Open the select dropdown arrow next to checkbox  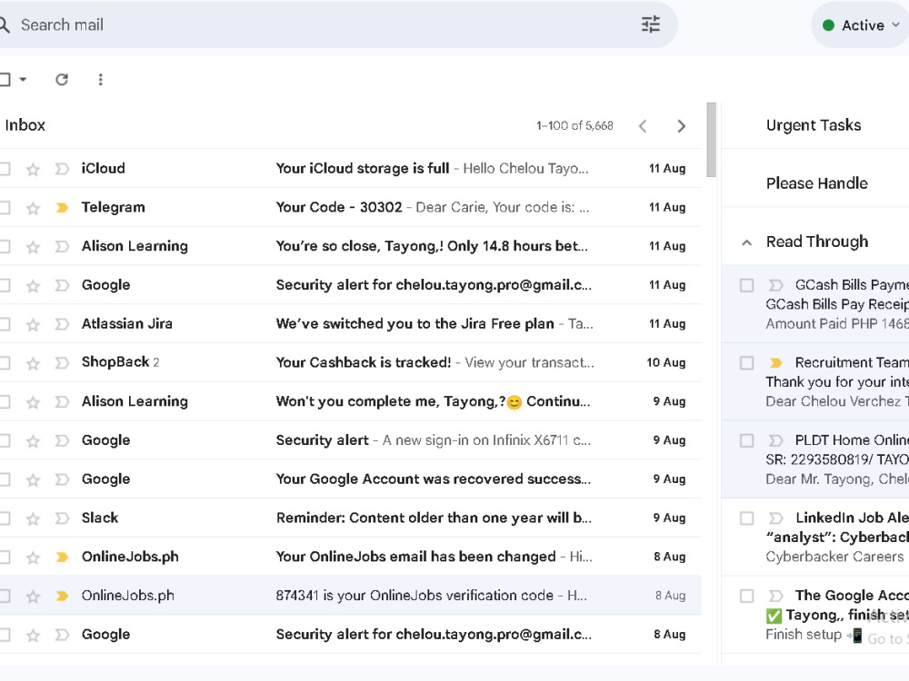[x=24, y=79]
